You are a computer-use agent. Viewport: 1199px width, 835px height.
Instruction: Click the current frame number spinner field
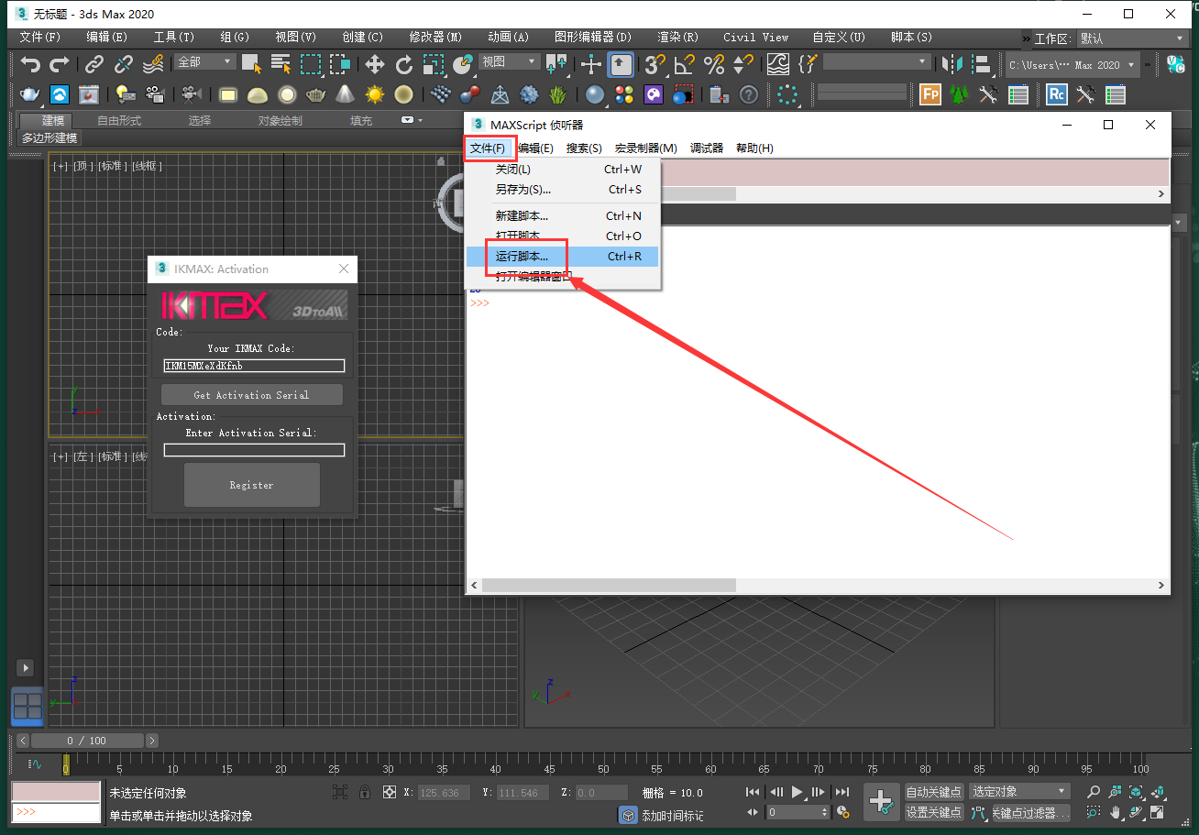coord(797,812)
